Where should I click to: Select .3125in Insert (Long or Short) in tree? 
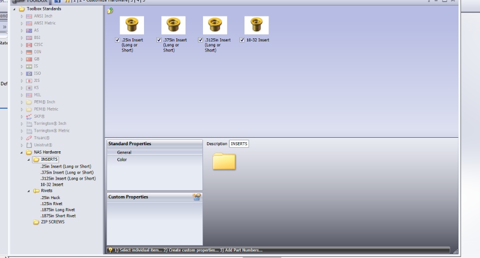coord(68,179)
